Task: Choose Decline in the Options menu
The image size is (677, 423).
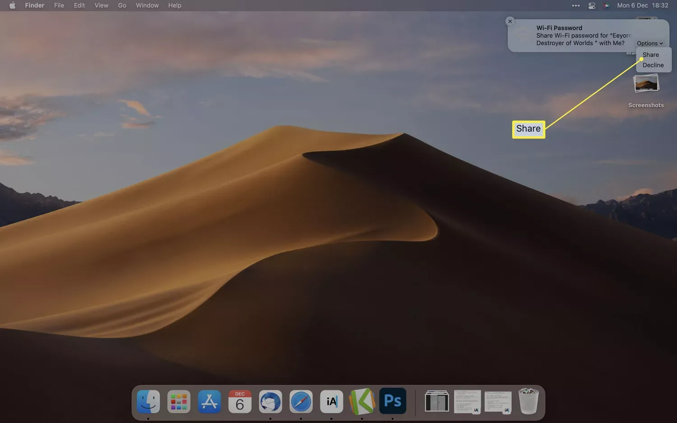Action: pos(653,65)
